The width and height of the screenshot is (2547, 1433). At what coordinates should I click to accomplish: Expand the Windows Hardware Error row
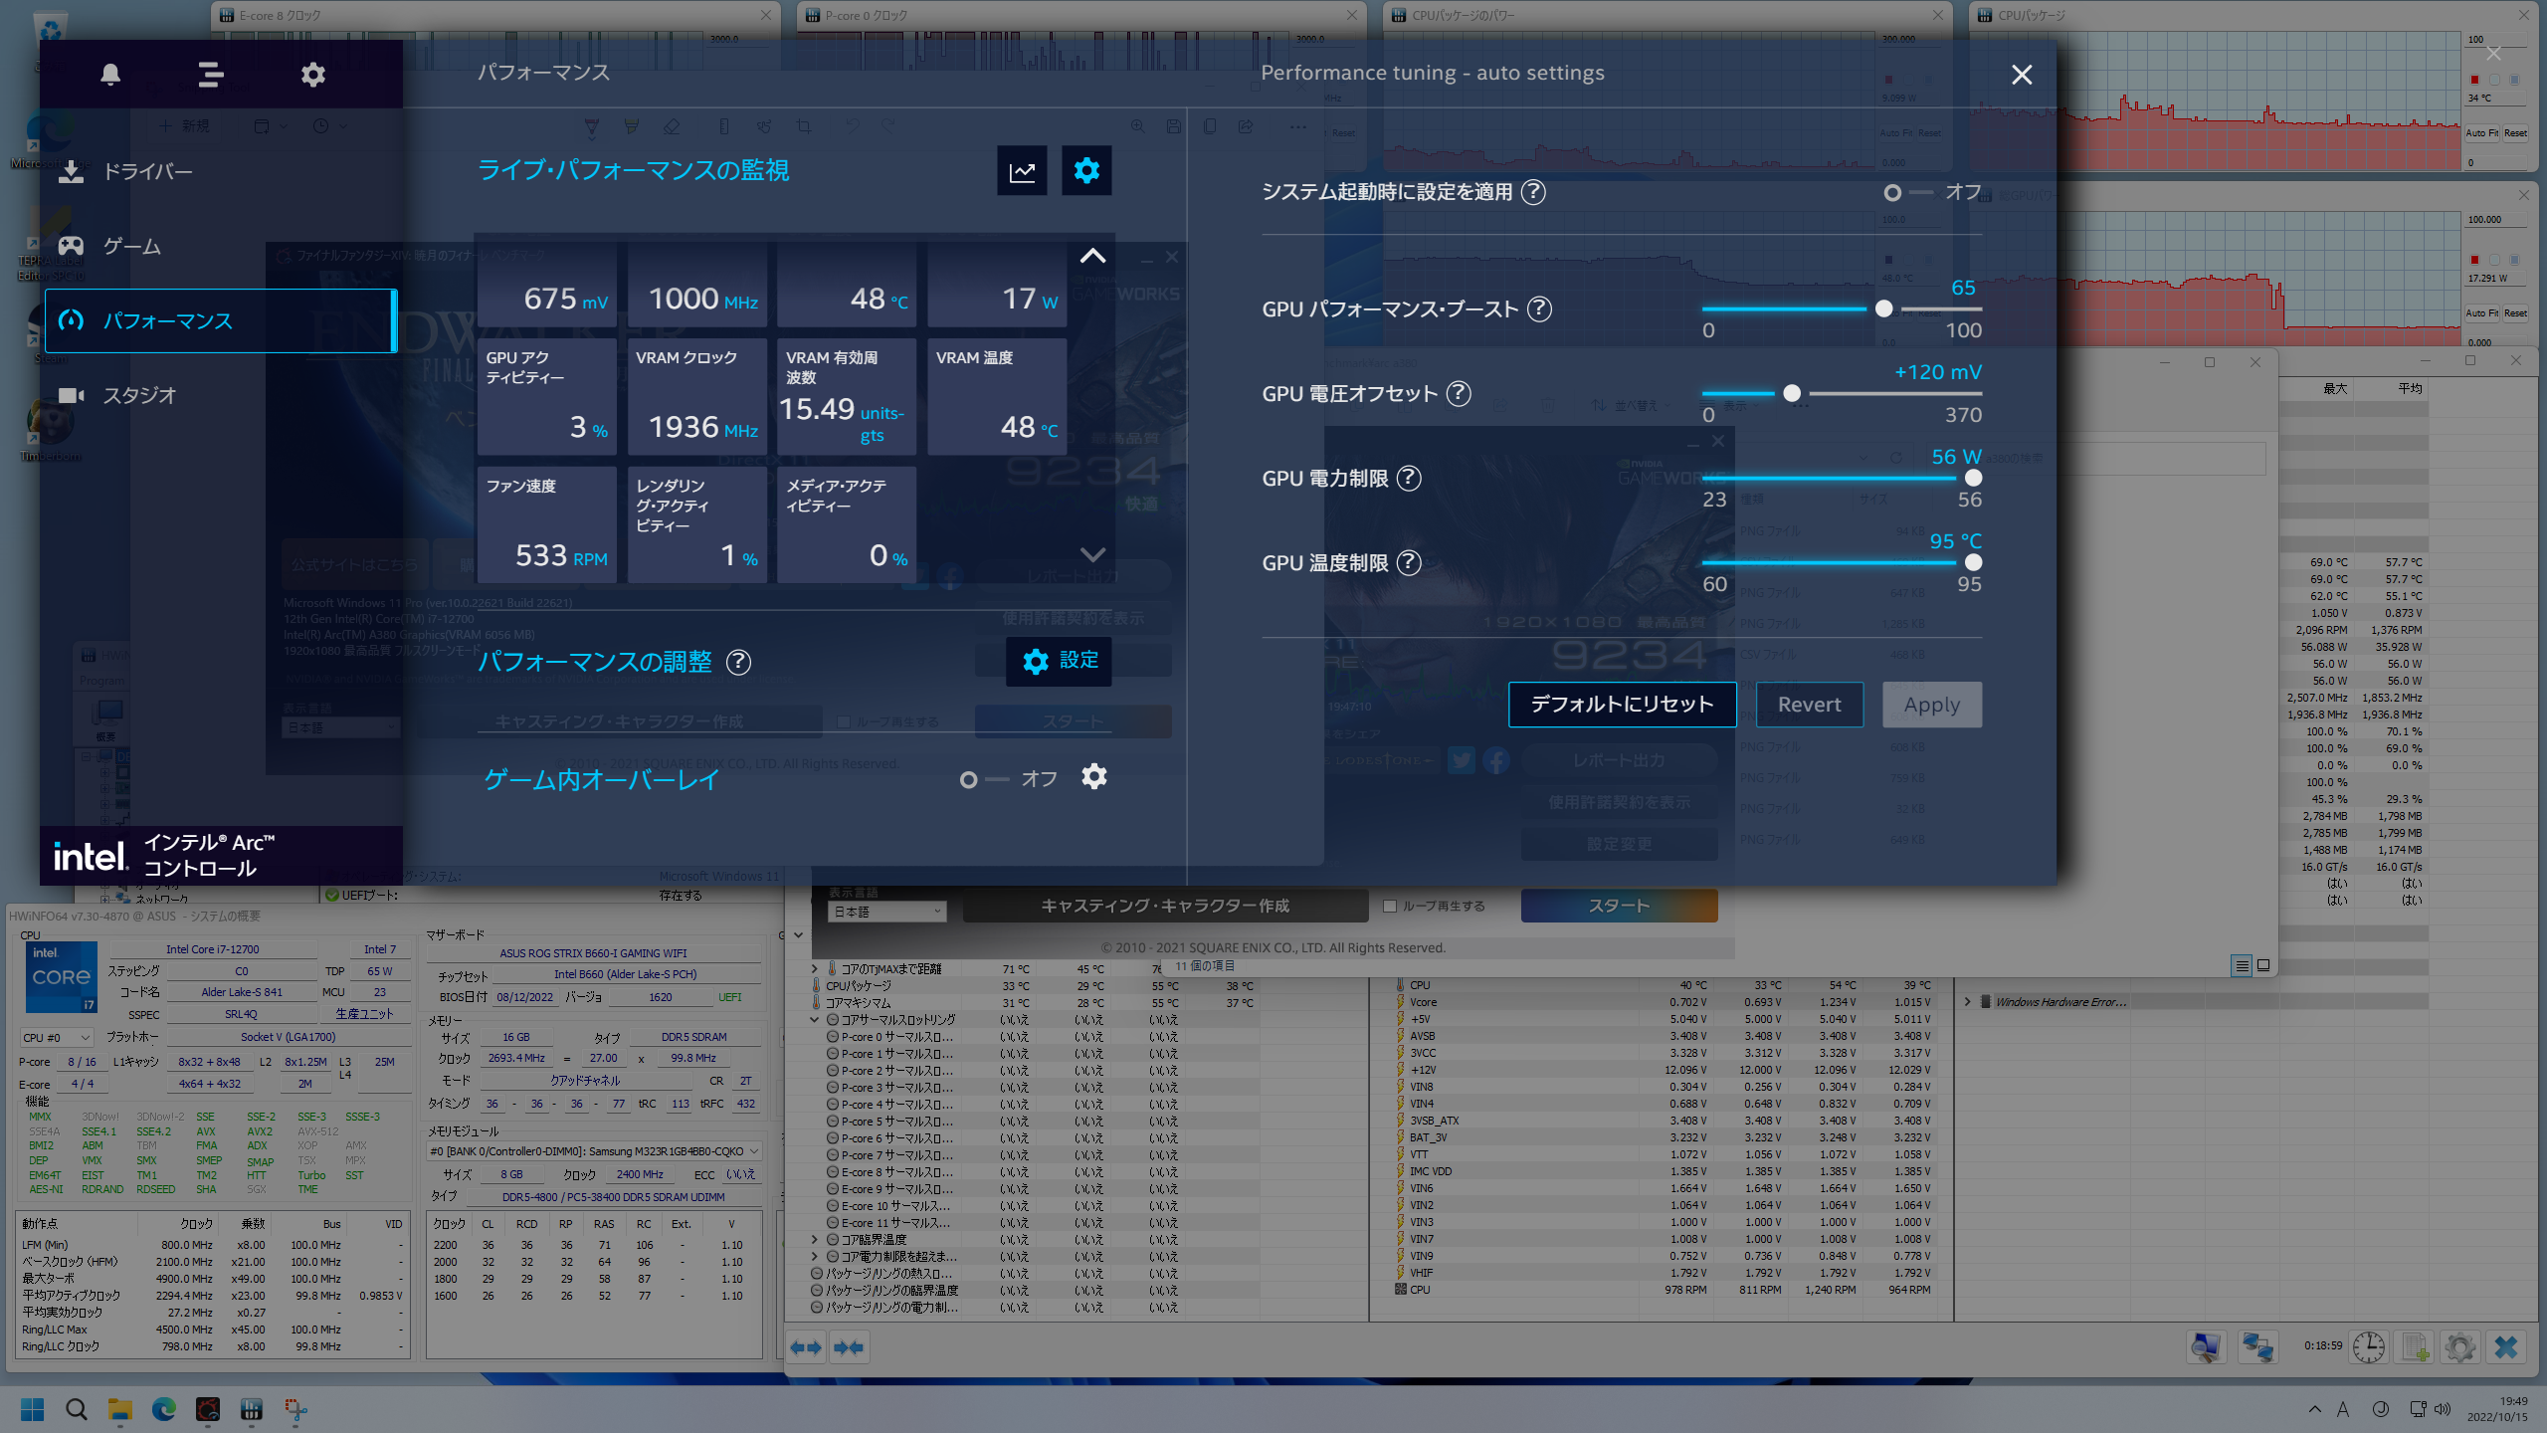click(1967, 1002)
